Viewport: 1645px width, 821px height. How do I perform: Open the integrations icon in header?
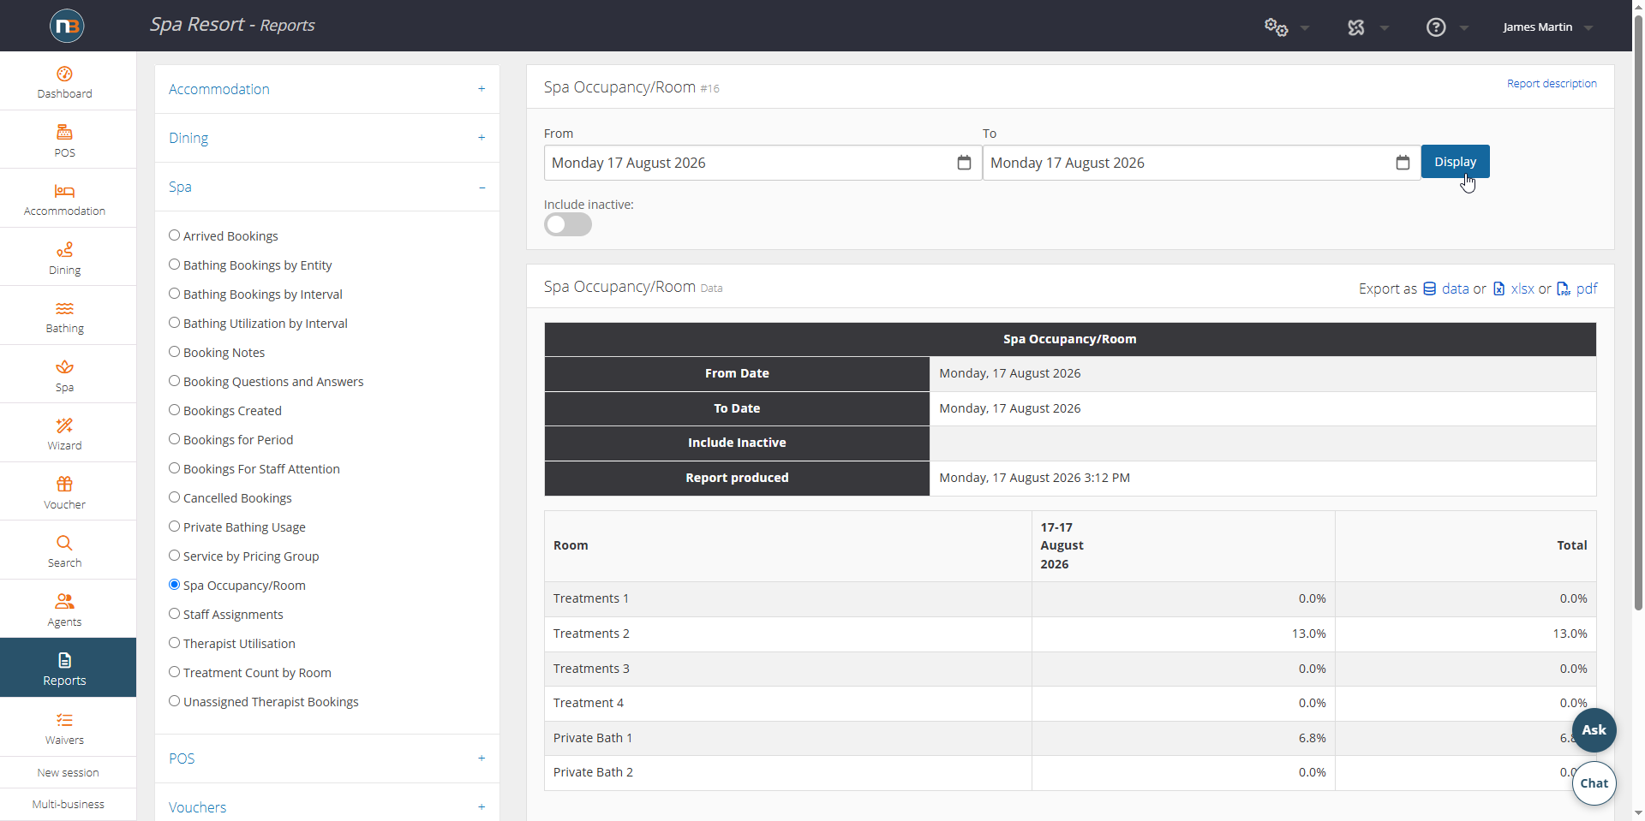pos(1355,27)
